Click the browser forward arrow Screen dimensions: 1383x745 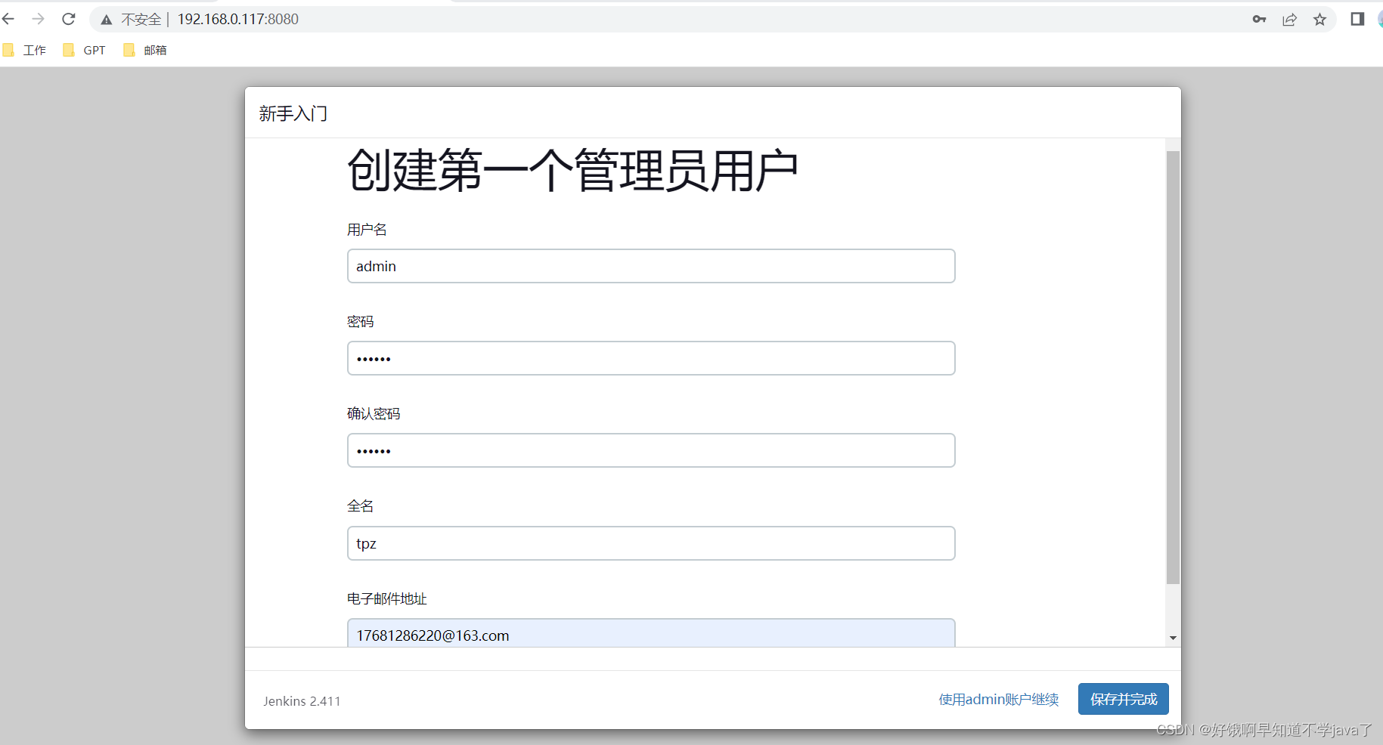pos(38,19)
